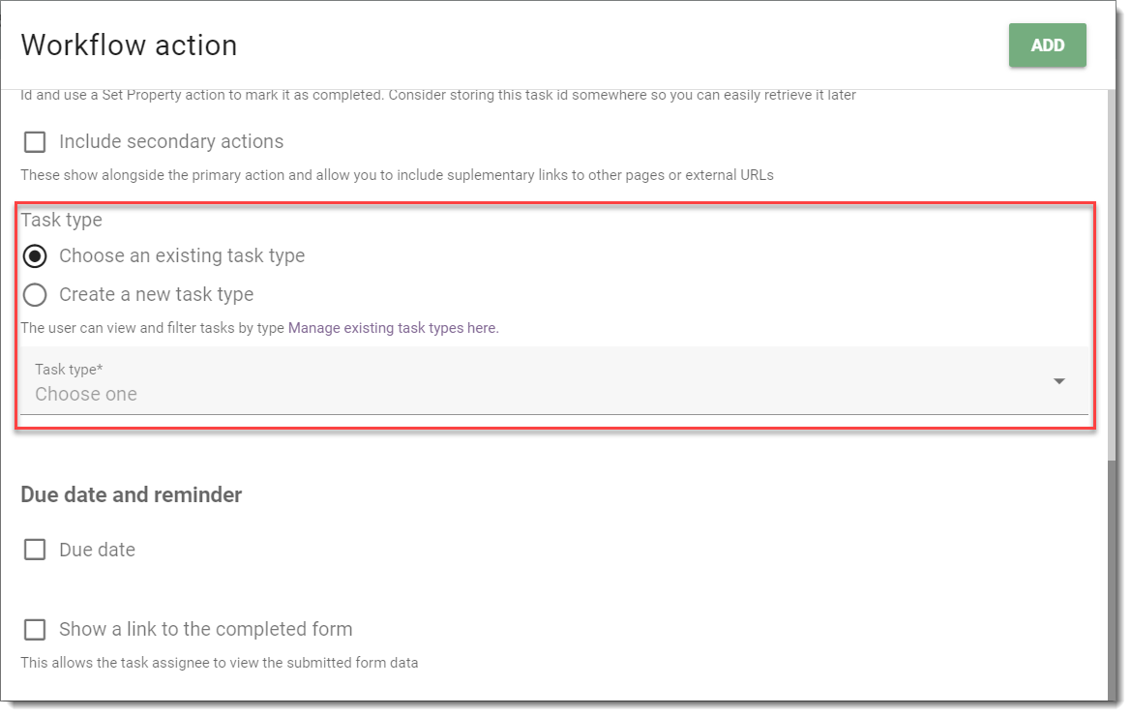The width and height of the screenshot is (1131, 716).
Task: Check the Show a link to completed form box
Action: coord(35,629)
